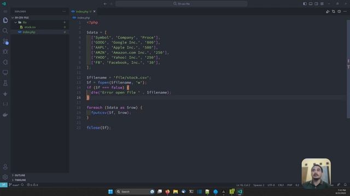The image size is (350, 196).
Task: Open the Accounts menu icon
Action: (x=5, y=167)
